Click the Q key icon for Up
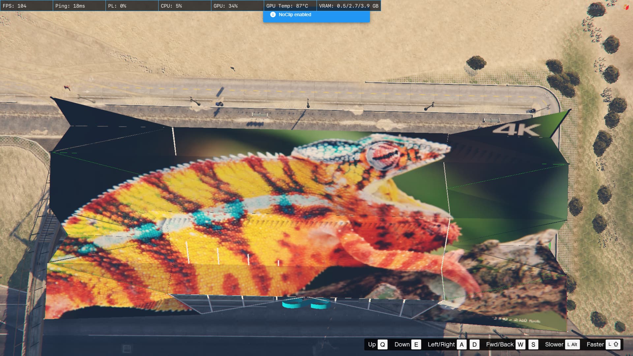Viewport: 633px width, 356px height. click(382, 344)
